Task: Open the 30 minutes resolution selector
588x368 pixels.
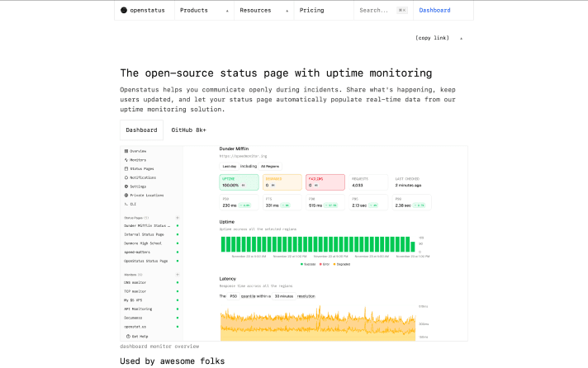Action: click(284, 296)
